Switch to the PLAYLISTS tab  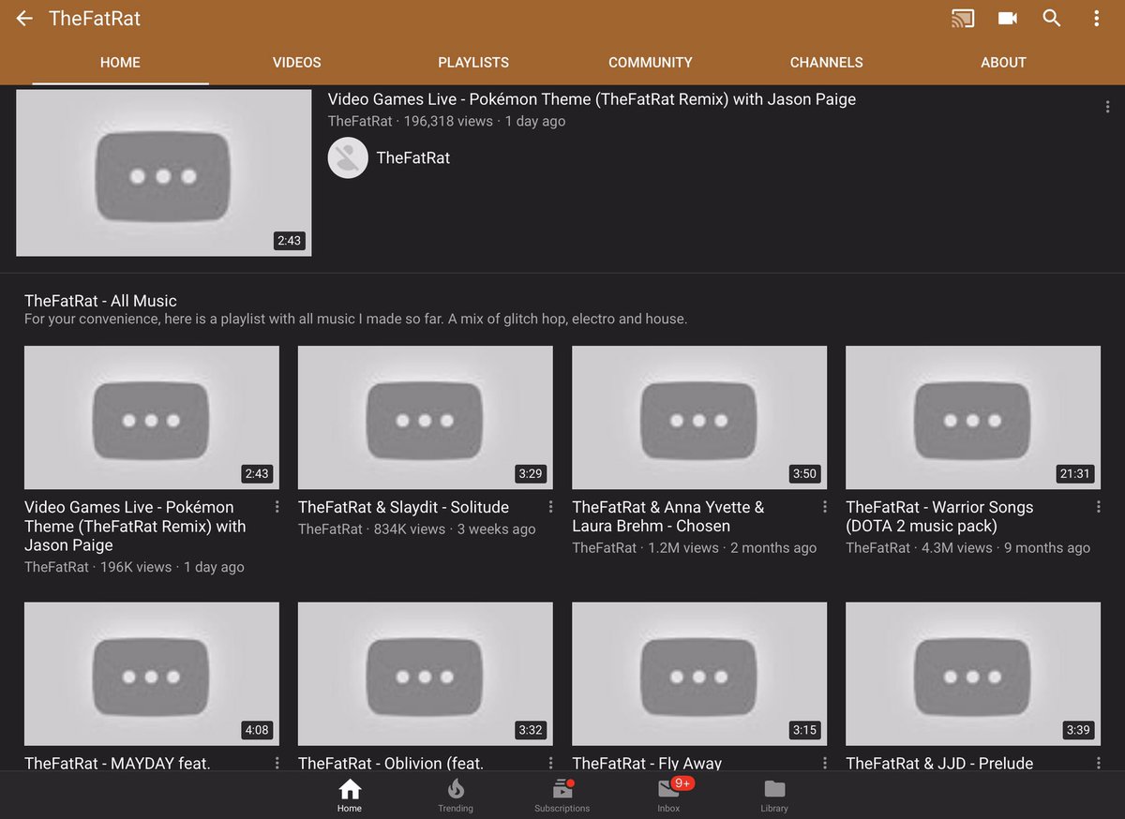473,63
